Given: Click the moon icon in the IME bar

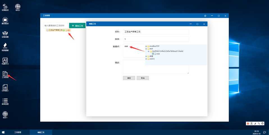Looking at the screenshot, I should click(x=255, y=123).
